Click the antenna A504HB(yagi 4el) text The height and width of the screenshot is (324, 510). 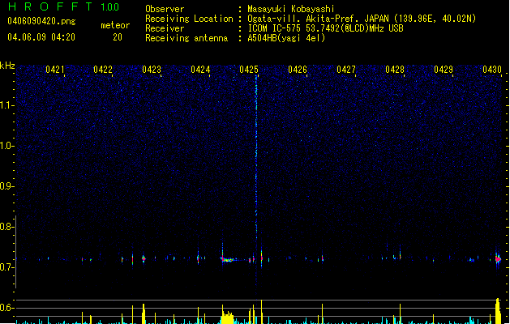tap(286, 38)
